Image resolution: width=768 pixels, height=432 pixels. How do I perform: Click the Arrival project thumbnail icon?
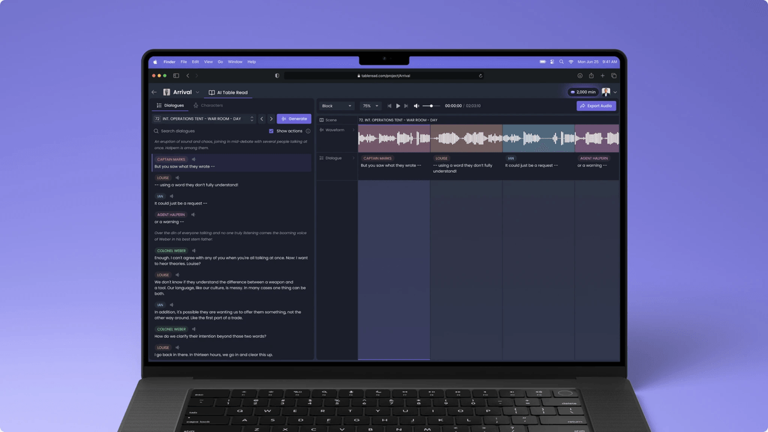(x=166, y=92)
